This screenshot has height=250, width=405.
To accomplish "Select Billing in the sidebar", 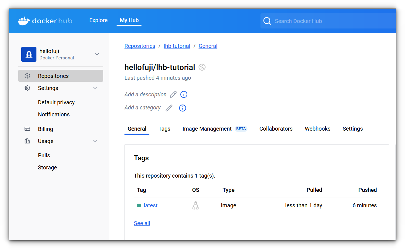I will [x=45, y=129].
